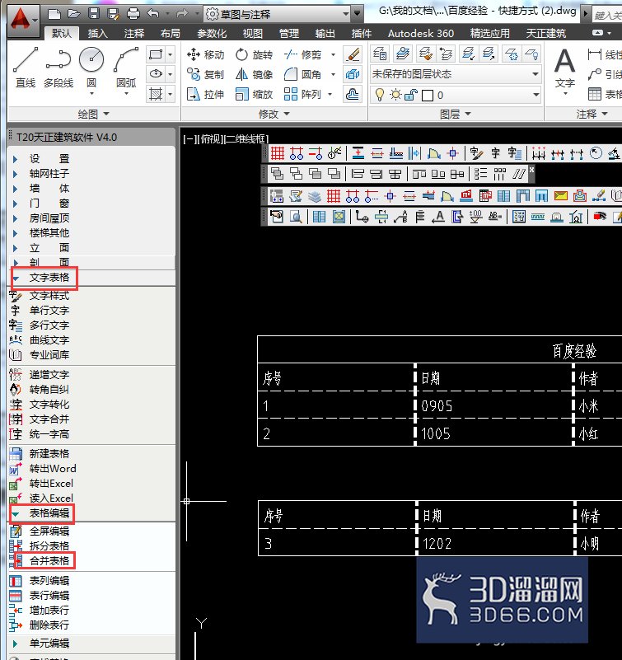
Task: Switch to the 天正建筑 ribbon tab
Action: click(x=546, y=33)
